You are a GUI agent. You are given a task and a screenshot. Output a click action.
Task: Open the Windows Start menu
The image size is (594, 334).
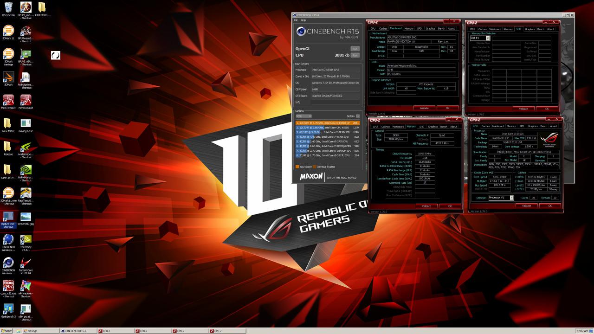[x=6, y=331]
